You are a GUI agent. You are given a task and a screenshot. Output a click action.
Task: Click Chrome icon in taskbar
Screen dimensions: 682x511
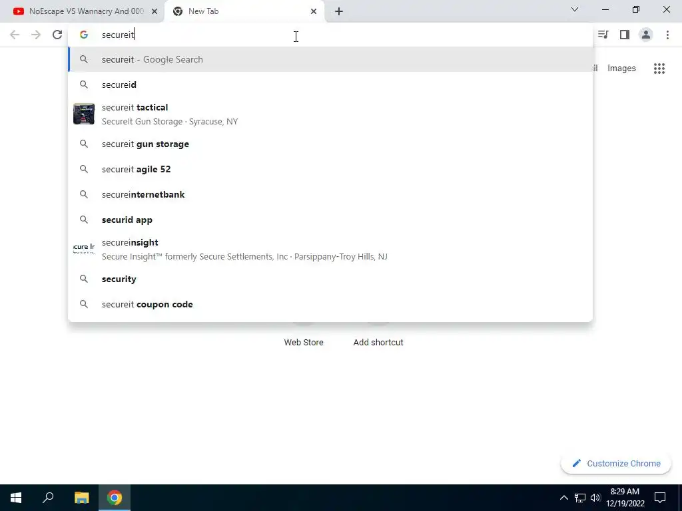pos(115,498)
